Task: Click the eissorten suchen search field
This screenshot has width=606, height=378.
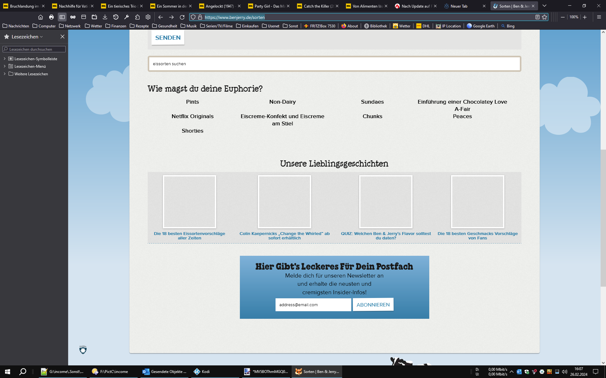Action: pyautogui.click(x=334, y=64)
